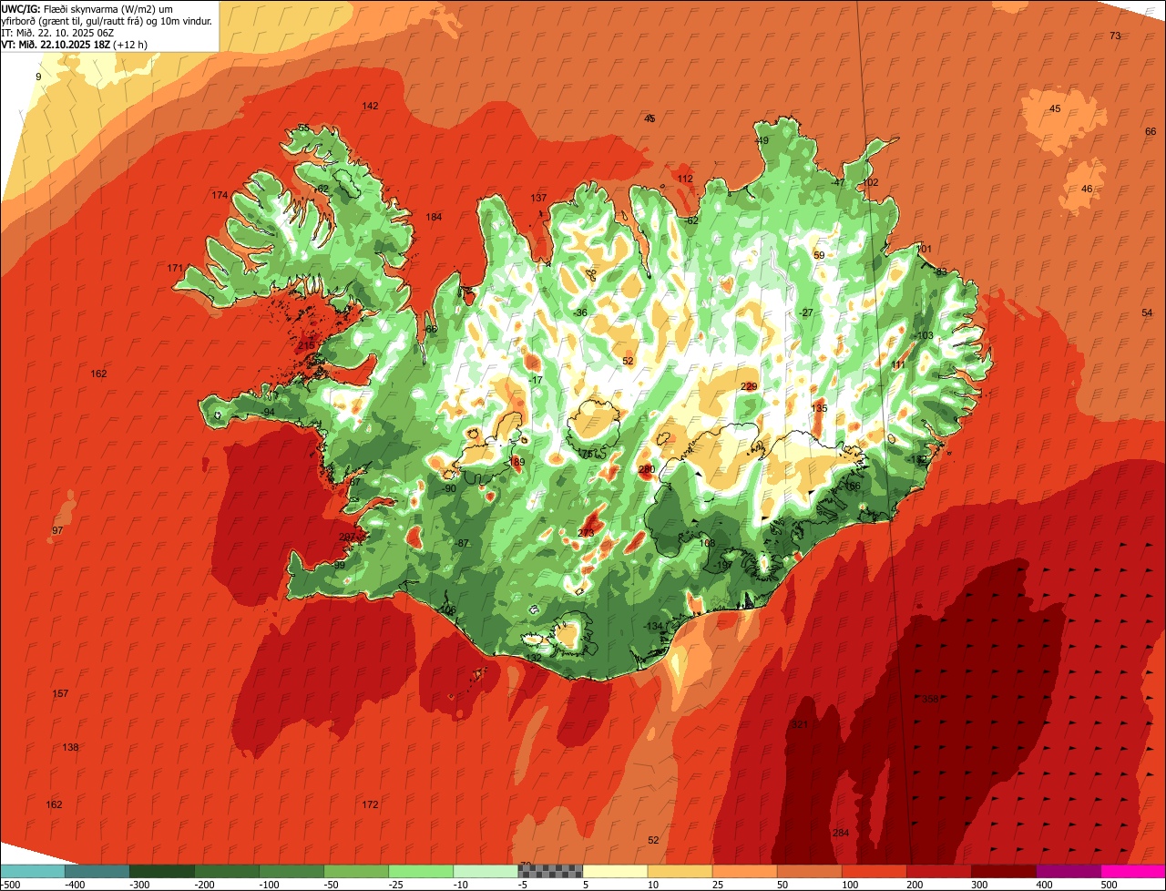Click the map value -134

click(x=653, y=626)
